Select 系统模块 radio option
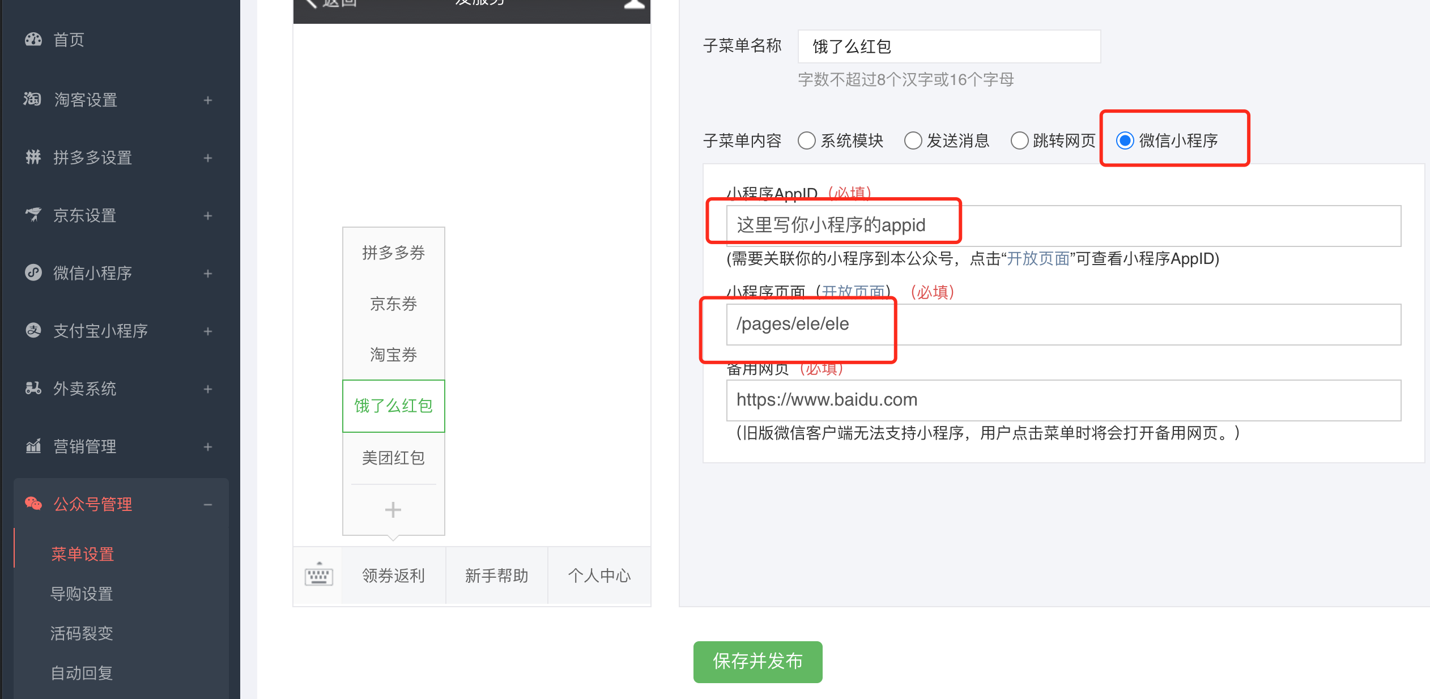The height and width of the screenshot is (699, 1430). click(x=807, y=140)
